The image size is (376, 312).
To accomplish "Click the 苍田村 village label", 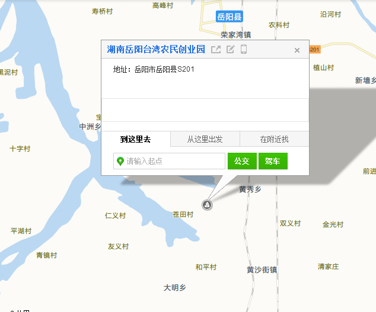I will point(183,214).
